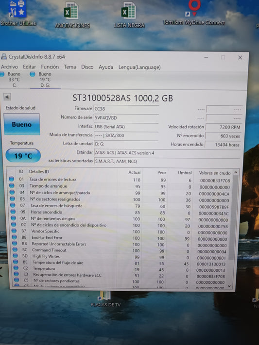Click the status dot for attribute 07
The image size is (259, 345).
tap(13, 205)
